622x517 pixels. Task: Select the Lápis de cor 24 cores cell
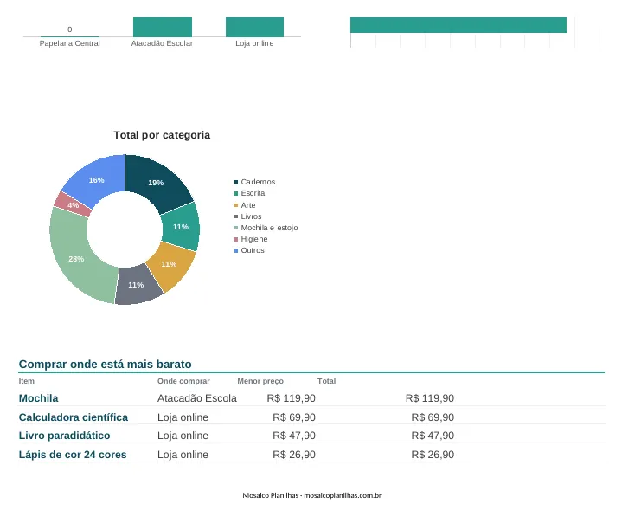73,455
